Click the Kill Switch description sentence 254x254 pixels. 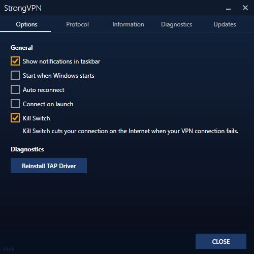click(131, 131)
